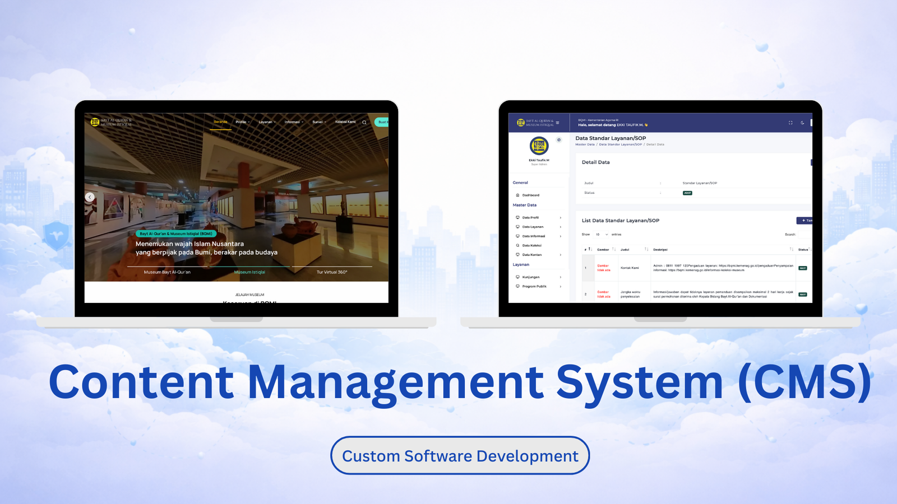
Task: Open Data Koleksi in the sidebar
Action: pos(531,245)
